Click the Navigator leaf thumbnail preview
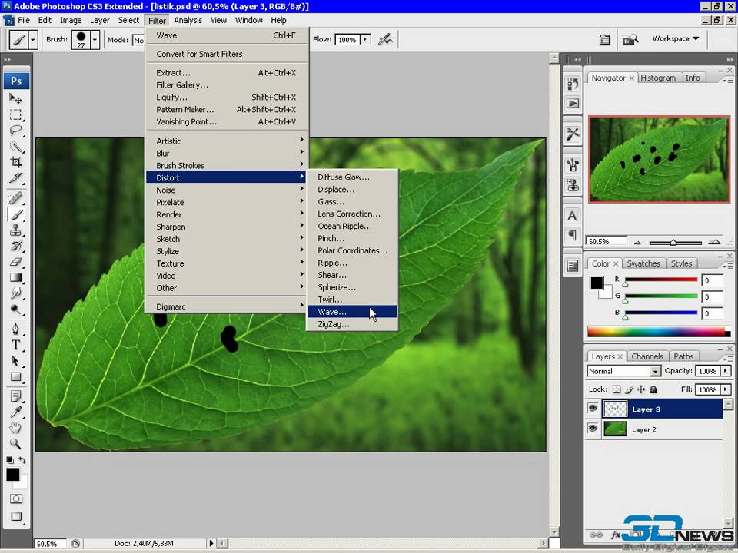This screenshot has width=738, height=553. (659, 160)
